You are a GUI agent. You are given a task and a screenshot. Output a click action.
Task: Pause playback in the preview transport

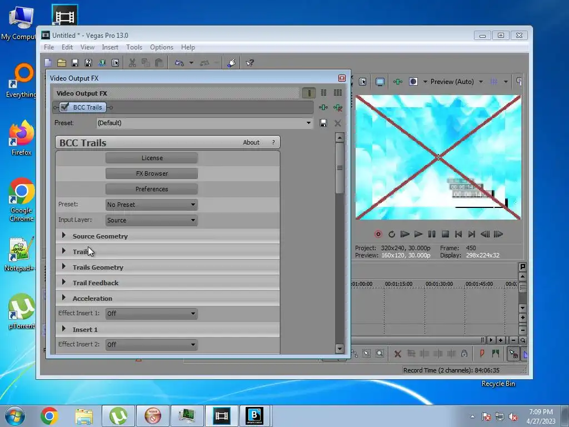pos(432,234)
